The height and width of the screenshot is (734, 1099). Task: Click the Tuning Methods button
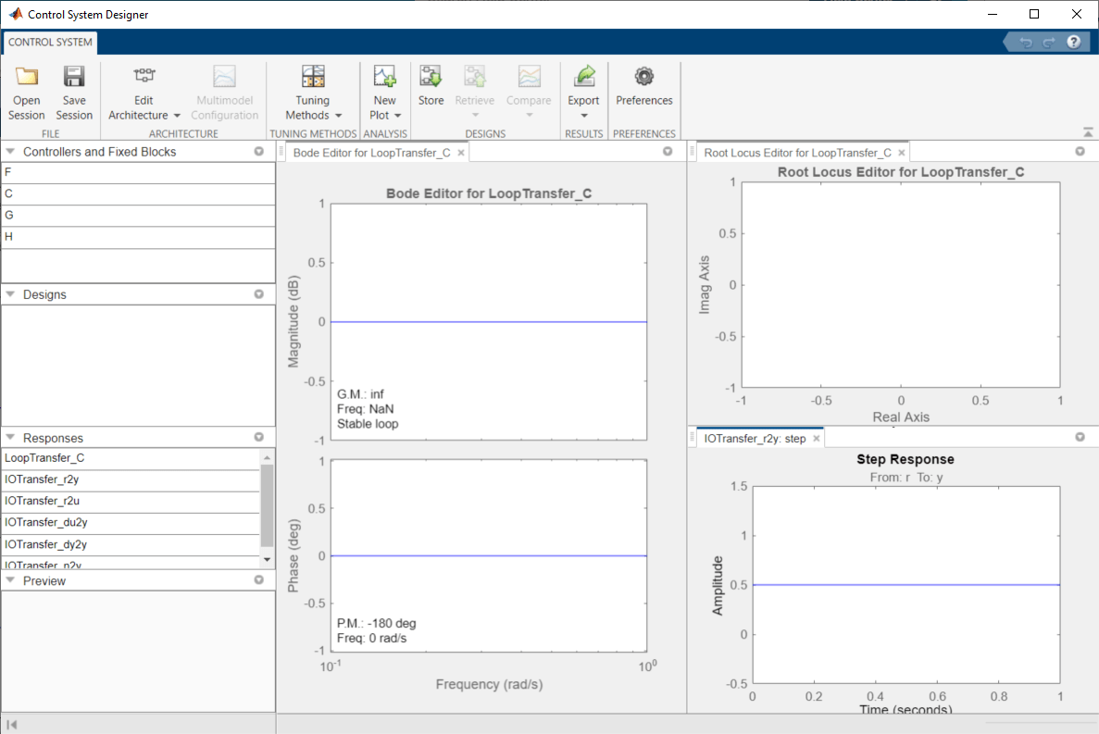click(x=312, y=90)
